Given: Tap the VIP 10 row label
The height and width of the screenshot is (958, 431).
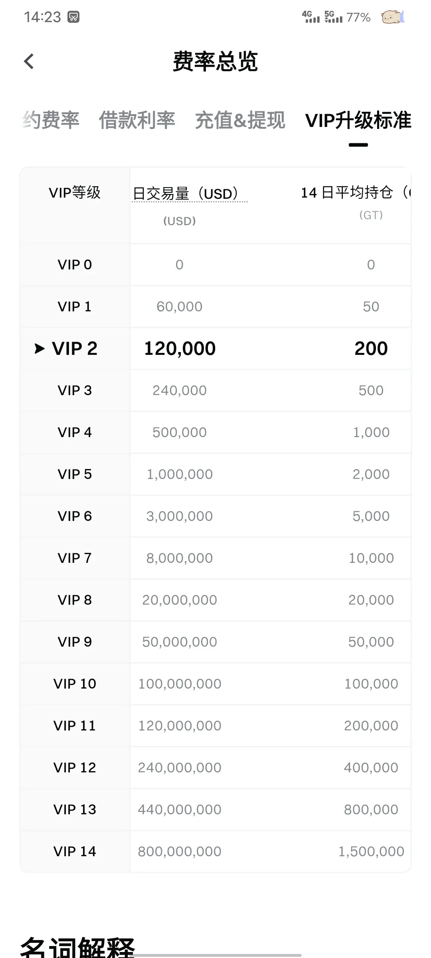Looking at the screenshot, I should point(75,684).
